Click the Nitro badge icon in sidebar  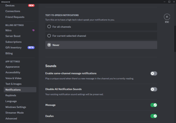point(33,30)
